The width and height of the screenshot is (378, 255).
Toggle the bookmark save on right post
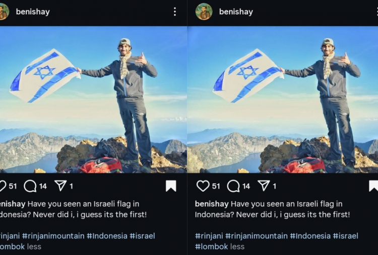coord(373,186)
